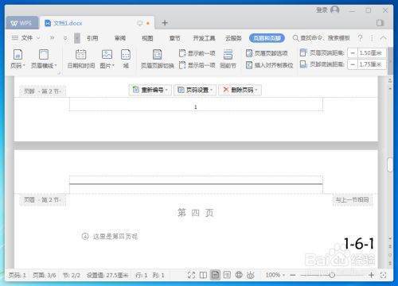The height and width of the screenshot is (286, 398).
Task: Select the 页眉和页脚 tab
Action: [267, 38]
